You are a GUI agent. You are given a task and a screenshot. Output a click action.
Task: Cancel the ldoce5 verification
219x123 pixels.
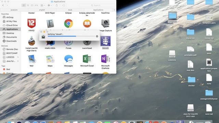click(97, 36)
